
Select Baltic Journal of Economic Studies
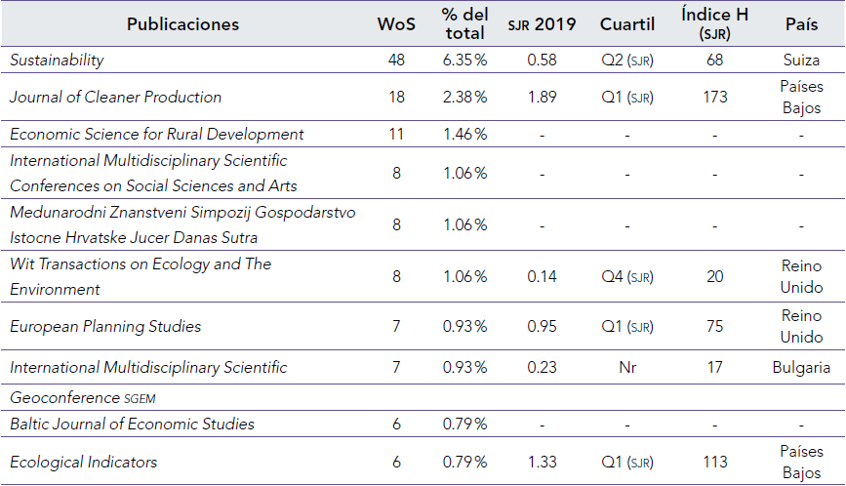point(132,424)
